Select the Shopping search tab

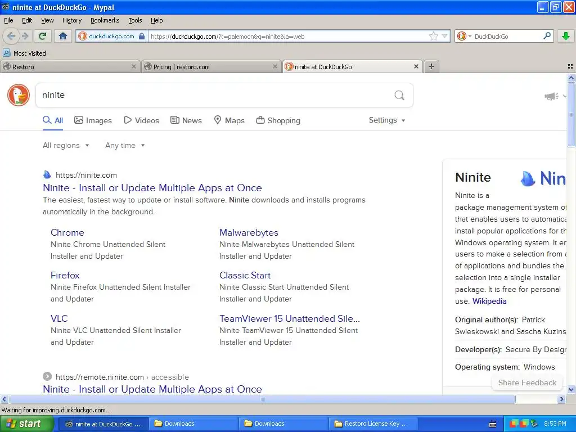coord(278,120)
